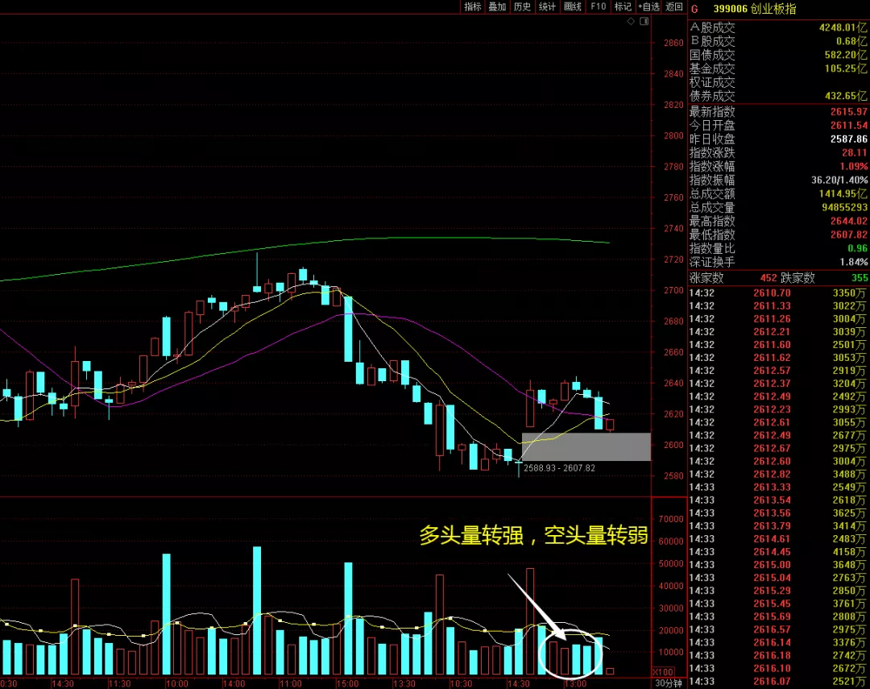This screenshot has width=870, height=689.
Task: Click the 国债成交 value 582.20亿
Action: (846, 55)
